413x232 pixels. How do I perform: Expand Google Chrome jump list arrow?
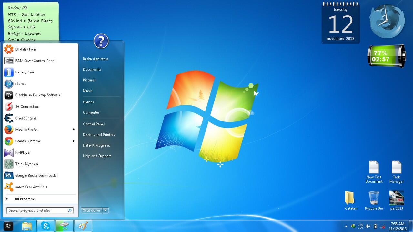click(74, 141)
